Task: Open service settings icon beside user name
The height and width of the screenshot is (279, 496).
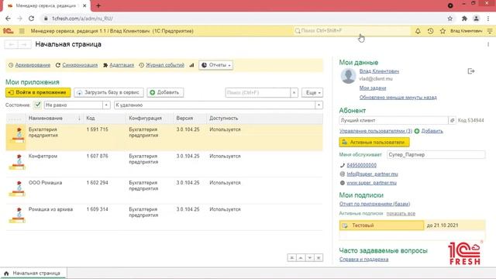Action: coord(490,31)
